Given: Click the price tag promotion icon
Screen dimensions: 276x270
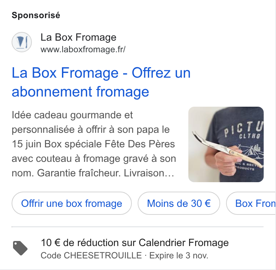Looking at the screenshot, I should [x=20, y=248].
